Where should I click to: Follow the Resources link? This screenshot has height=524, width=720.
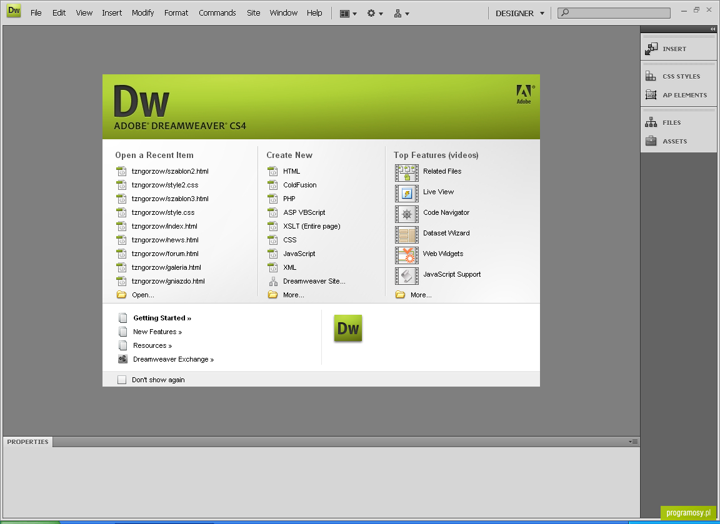[152, 345]
